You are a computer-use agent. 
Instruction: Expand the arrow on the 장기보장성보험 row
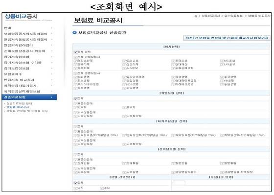pos(52,68)
